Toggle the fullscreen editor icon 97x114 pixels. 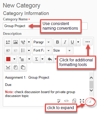click(82, 101)
